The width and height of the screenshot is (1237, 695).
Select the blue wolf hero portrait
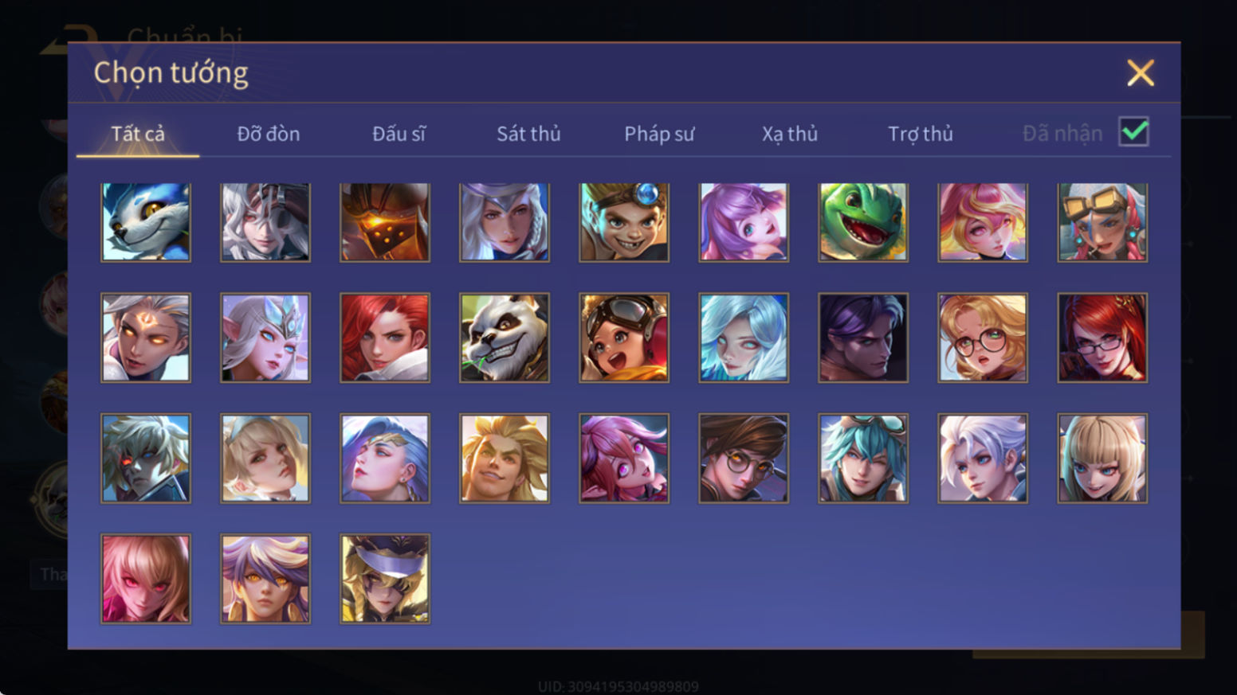146,222
